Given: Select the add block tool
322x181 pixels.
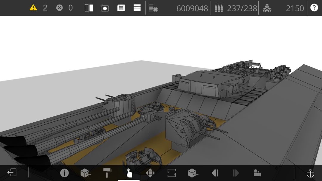Looking at the screenshot, I should [x=86, y=173].
